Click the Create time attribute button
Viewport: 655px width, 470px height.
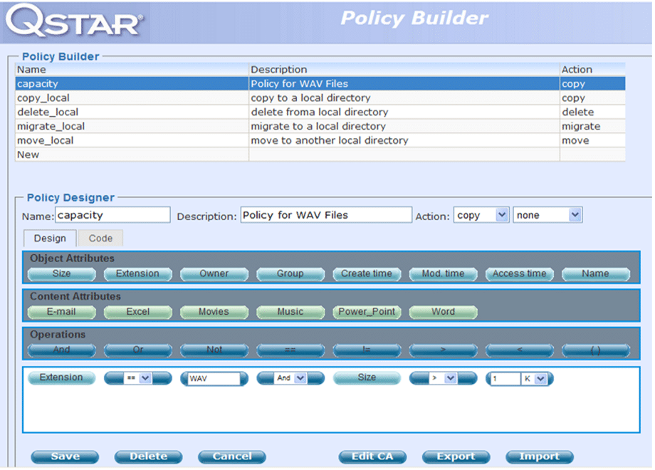(x=366, y=273)
